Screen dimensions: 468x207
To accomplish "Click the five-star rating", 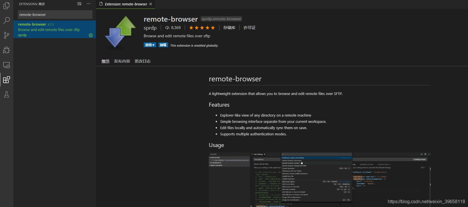I will coord(202,28).
